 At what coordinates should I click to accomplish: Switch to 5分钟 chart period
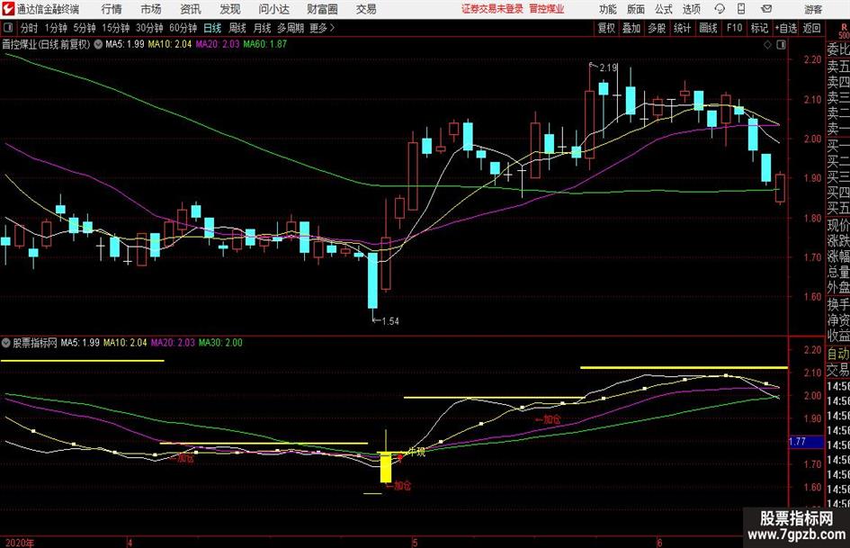tap(84, 28)
